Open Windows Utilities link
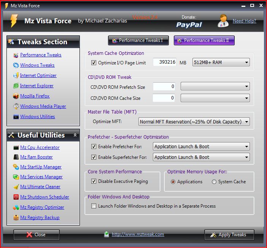 click(x=38, y=117)
